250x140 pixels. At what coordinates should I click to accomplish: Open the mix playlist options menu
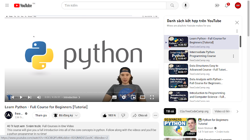237,31
